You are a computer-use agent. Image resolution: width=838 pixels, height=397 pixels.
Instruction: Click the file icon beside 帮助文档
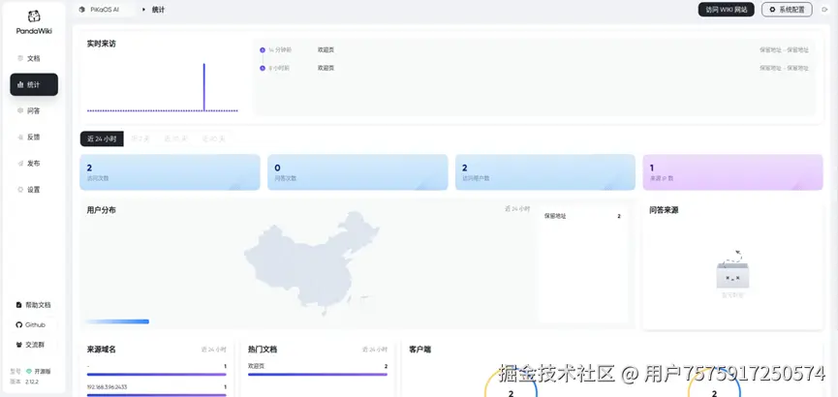(x=19, y=305)
